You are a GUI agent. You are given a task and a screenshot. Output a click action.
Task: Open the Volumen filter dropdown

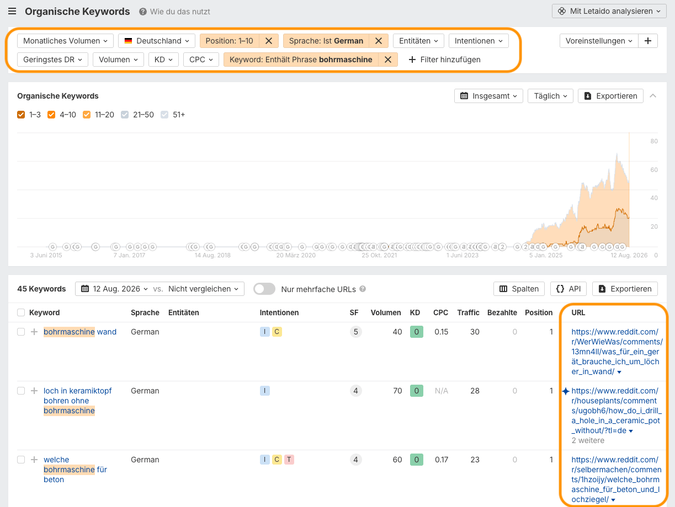118,60
